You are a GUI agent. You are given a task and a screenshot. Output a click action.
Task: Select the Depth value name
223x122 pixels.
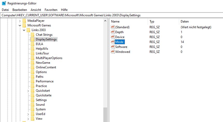pyautogui.click(x=119, y=32)
